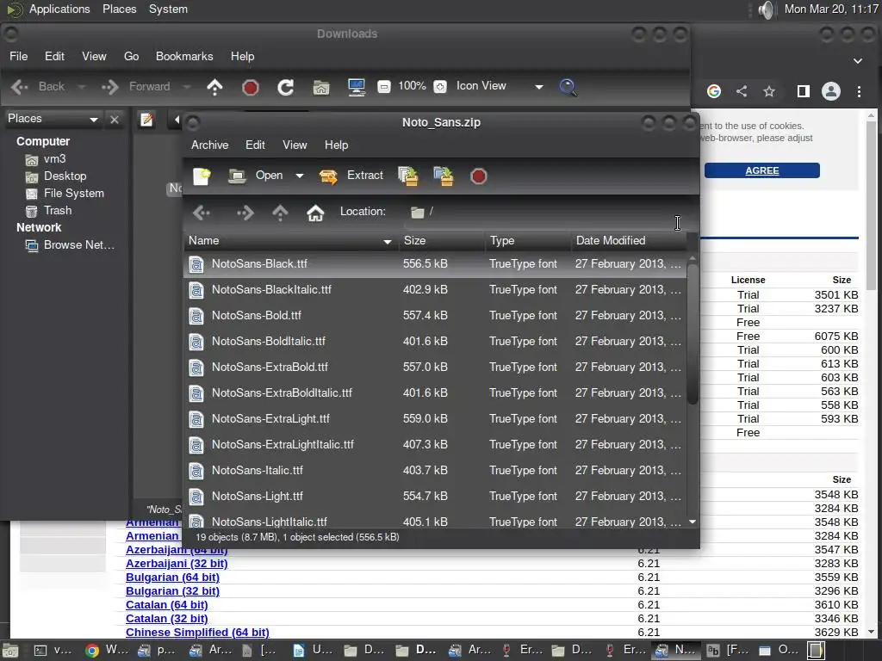The image size is (882, 661).
Task: Select NotoSans-ExtraLightItalic.ttf file
Action: point(435,445)
